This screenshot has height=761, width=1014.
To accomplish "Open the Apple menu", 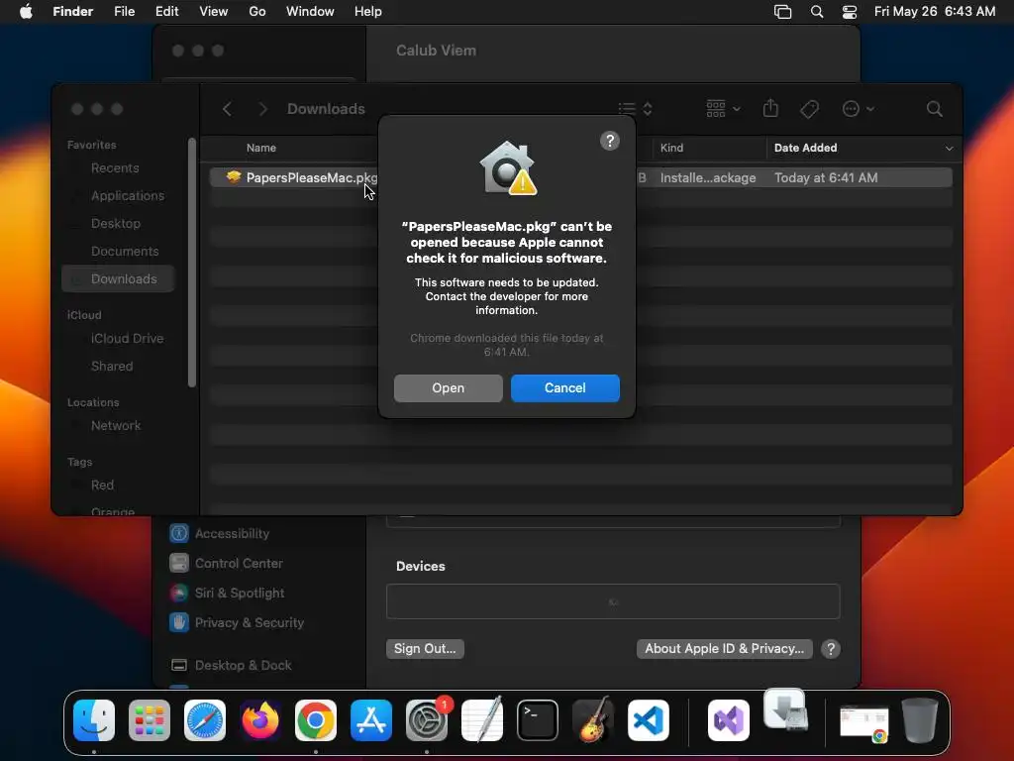I will [26, 12].
